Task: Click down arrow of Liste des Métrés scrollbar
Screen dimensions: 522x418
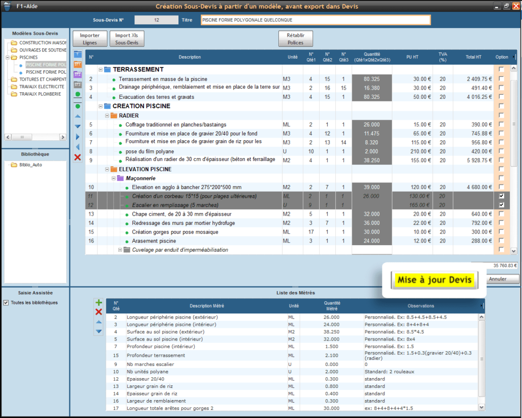Action: (x=482, y=407)
